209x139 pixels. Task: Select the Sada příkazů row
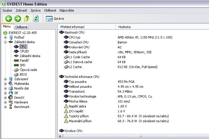[108, 52]
